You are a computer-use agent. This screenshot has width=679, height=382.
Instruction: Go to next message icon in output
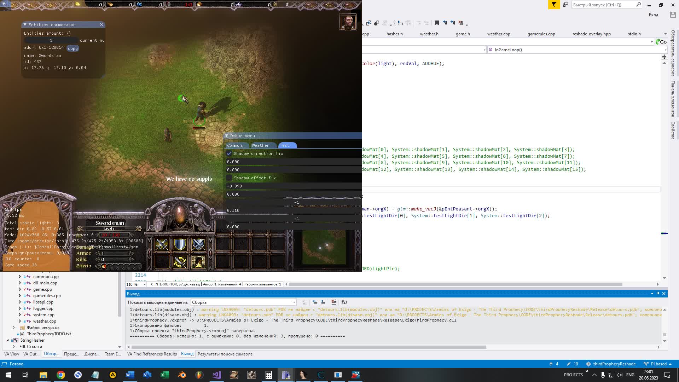tap(323, 302)
